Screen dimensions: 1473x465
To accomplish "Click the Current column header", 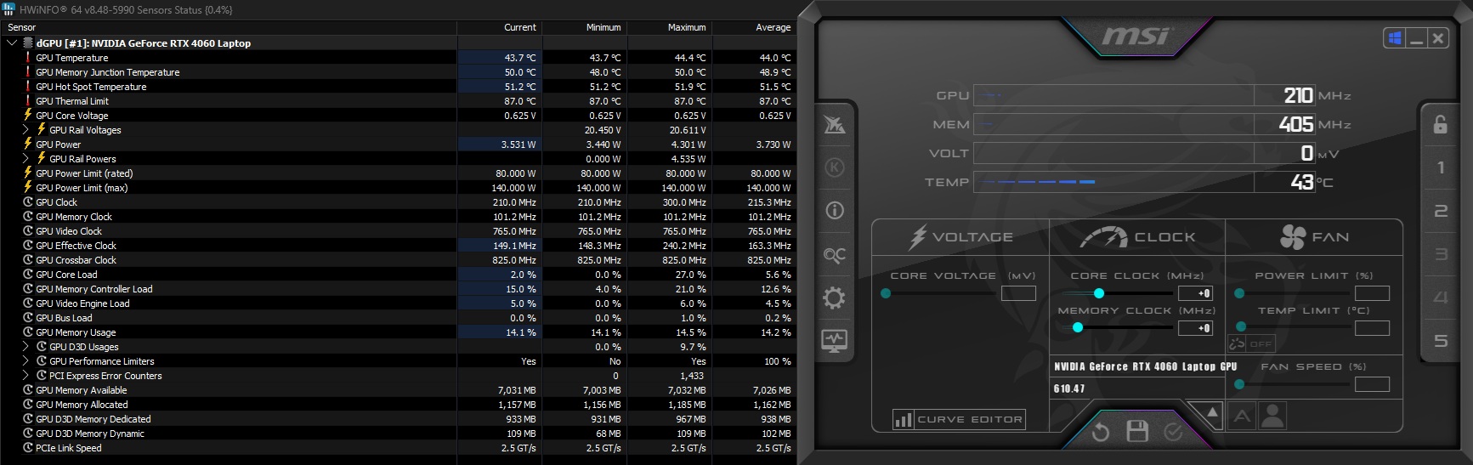I will click(500, 27).
